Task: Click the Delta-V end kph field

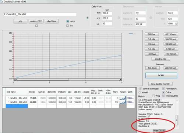Action: point(107,18)
